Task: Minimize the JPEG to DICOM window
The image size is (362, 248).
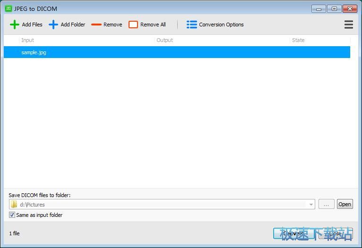Action: (319, 9)
